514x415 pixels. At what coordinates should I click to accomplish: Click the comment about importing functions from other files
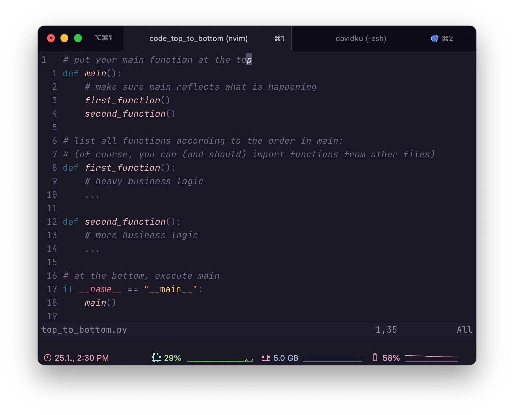click(249, 154)
